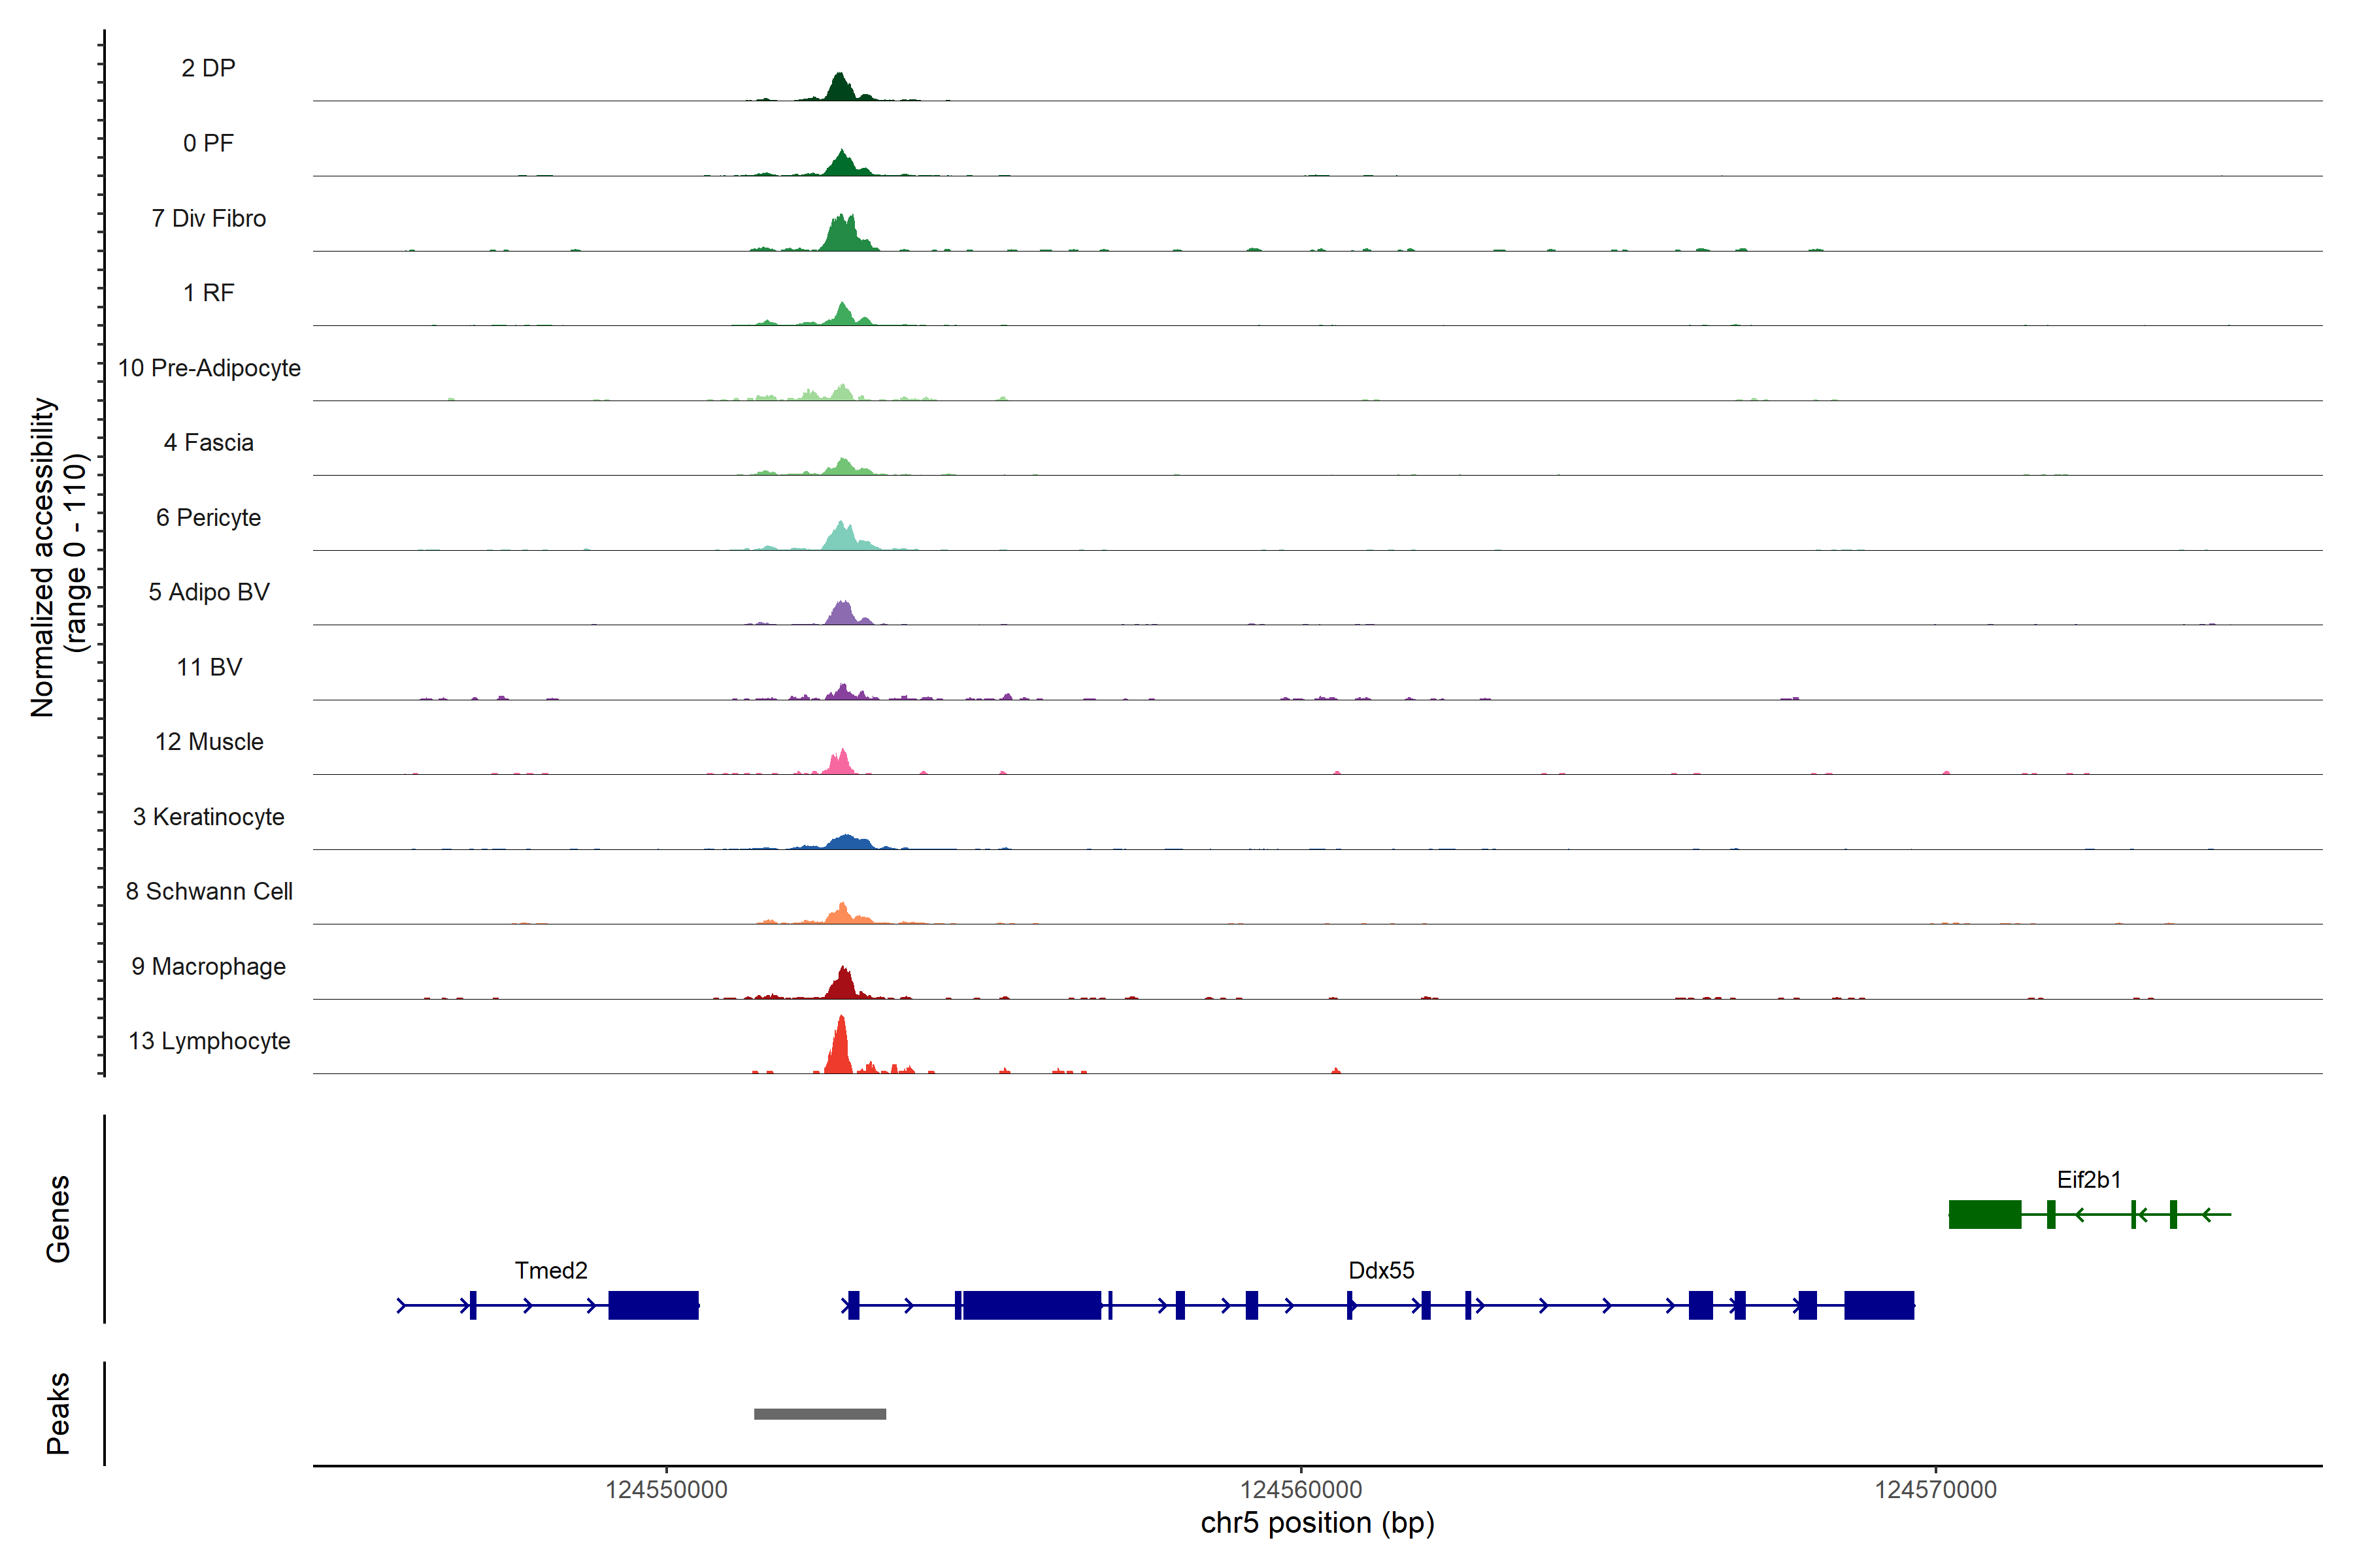Click the 124550000 axis tick label
This screenshot has width=2353, height=1568.
click(666, 1489)
